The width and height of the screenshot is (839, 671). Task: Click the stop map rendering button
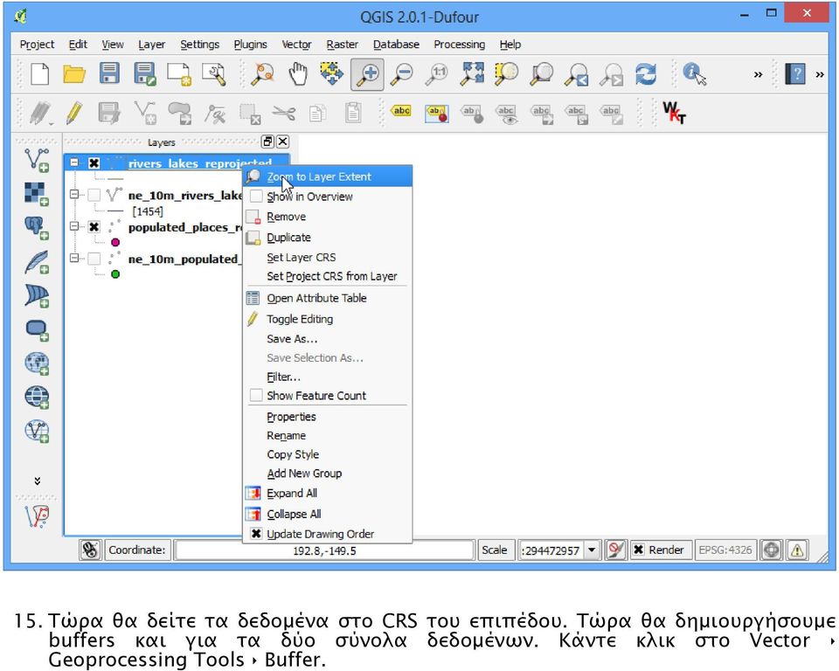click(616, 550)
